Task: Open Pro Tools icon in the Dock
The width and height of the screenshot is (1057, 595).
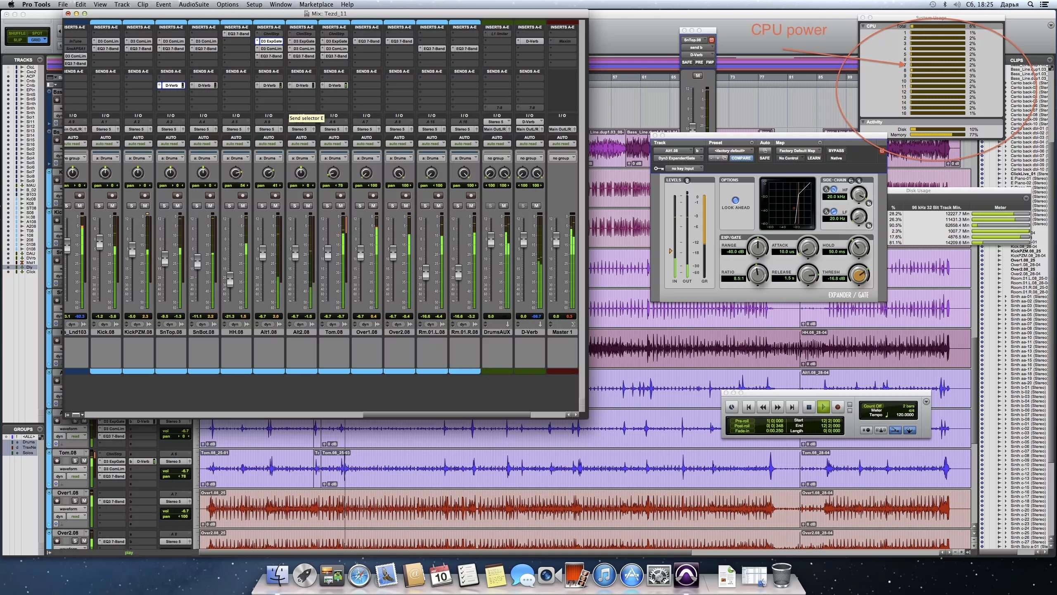Action: 686,575
